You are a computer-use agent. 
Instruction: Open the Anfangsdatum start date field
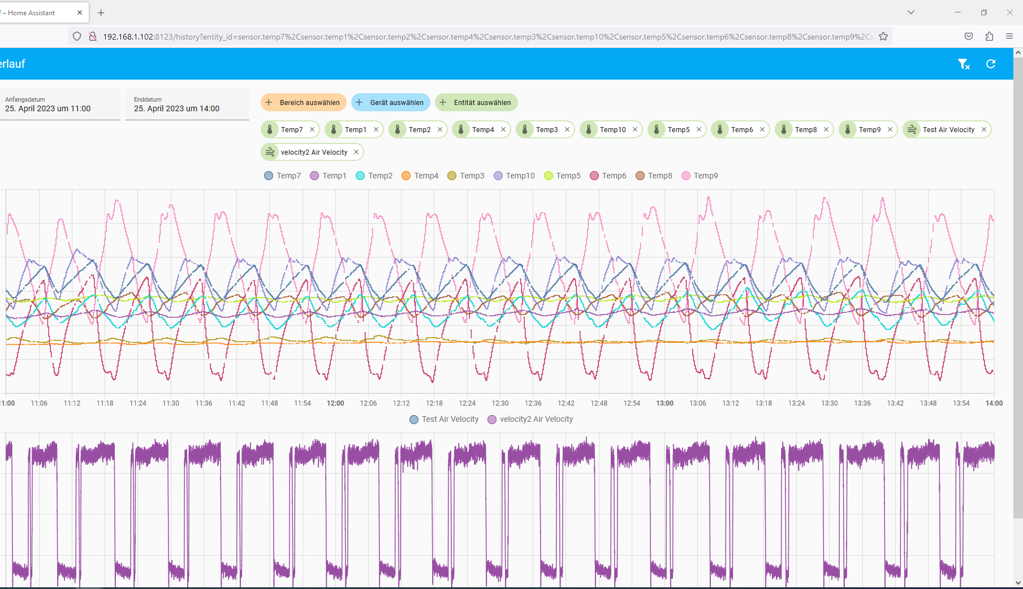tap(59, 104)
